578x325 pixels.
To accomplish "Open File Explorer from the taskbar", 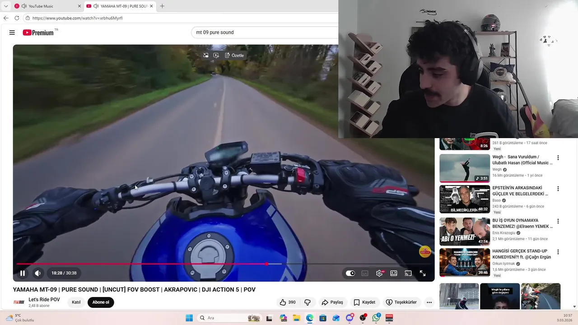I will click(296, 318).
